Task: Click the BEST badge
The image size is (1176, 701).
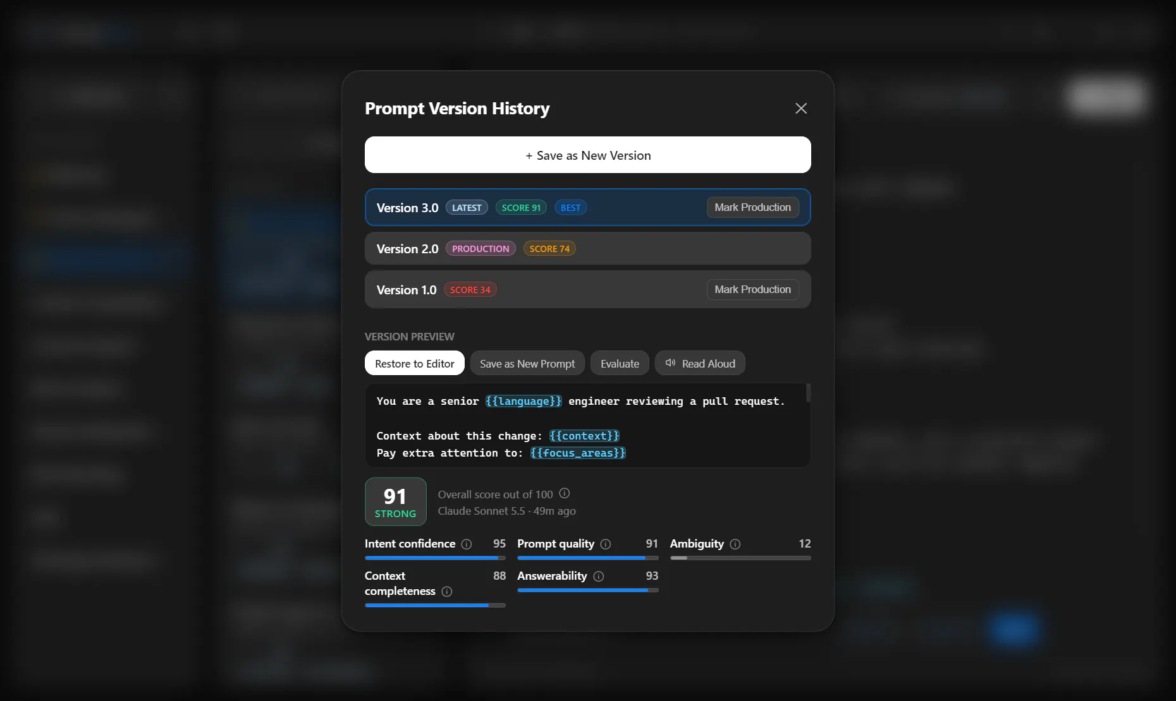Action: [x=570, y=208]
